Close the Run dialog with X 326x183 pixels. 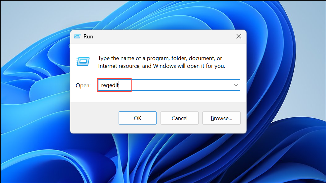[x=239, y=37]
